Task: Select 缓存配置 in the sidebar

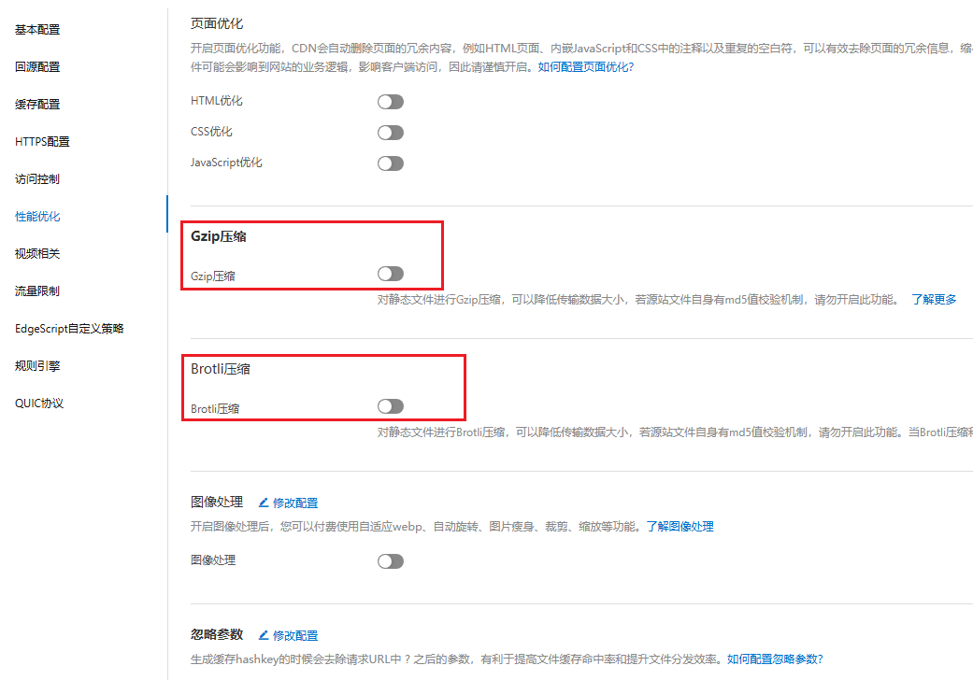Action: click(37, 105)
